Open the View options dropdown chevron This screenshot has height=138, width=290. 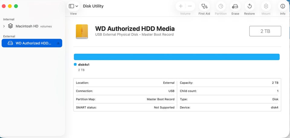tap(77, 6)
